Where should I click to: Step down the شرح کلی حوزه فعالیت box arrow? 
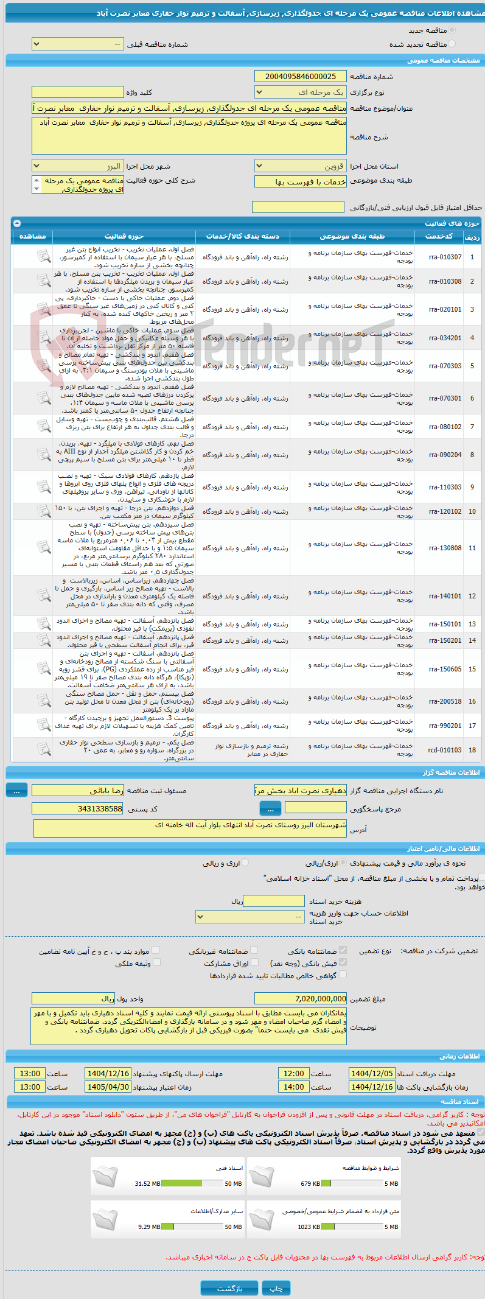point(36,189)
